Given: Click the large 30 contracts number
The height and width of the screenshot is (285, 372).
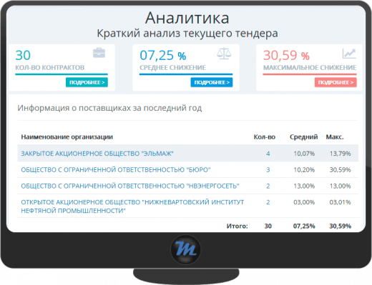Looking at the screenshot, I should click(x=23, y=55).
